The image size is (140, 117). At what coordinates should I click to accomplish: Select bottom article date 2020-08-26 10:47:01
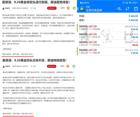pyautogui.click(x=20, y=66)
